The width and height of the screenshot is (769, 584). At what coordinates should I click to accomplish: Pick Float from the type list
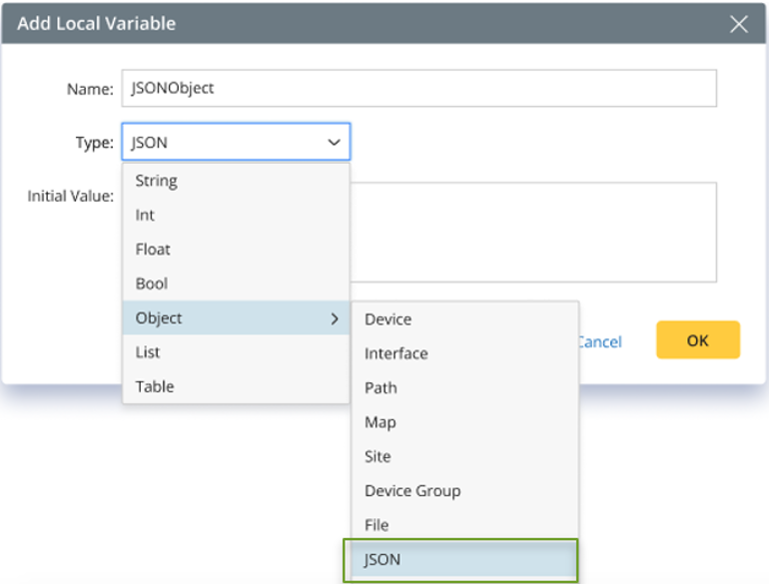coord(153,250)
